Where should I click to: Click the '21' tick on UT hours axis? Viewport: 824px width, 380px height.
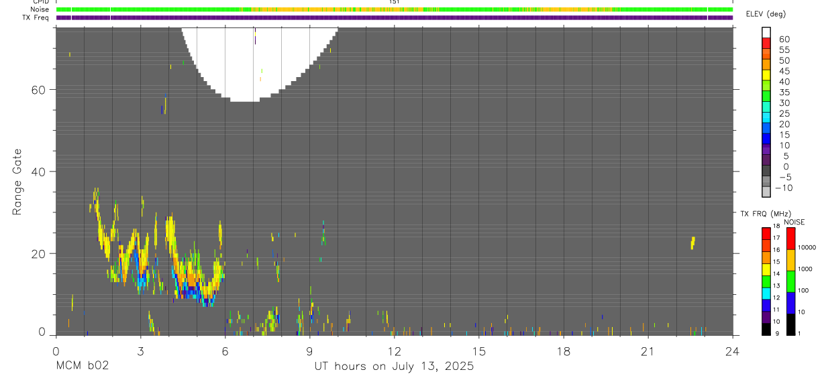pos(648,351)
